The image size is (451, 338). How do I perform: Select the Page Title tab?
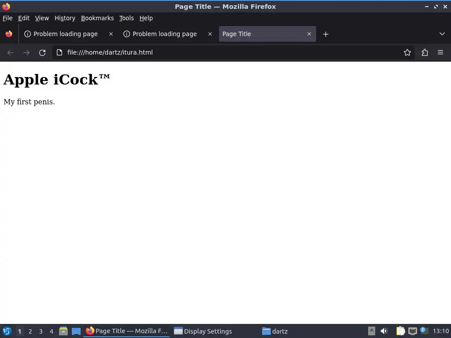click(x=267, y=34)
